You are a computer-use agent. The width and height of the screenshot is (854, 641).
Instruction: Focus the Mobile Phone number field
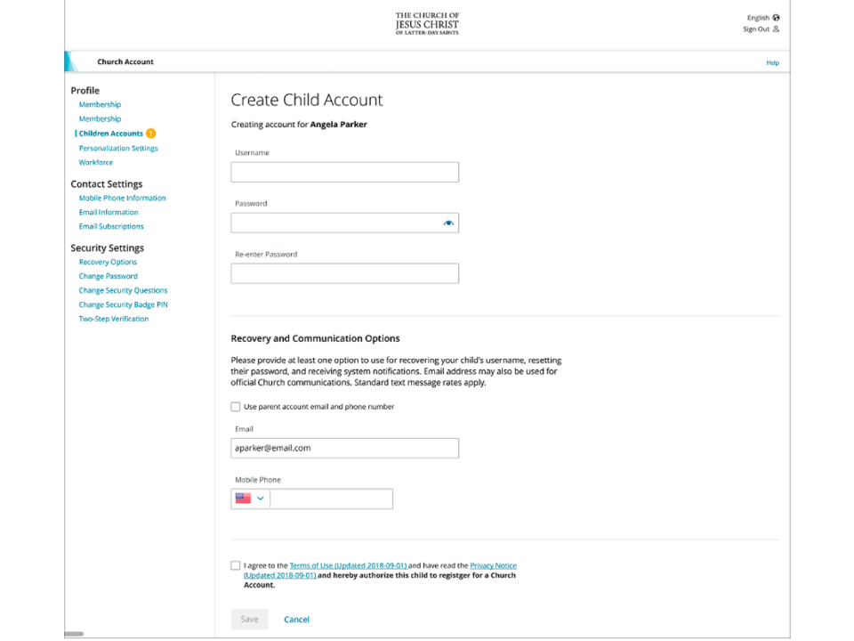331,499
